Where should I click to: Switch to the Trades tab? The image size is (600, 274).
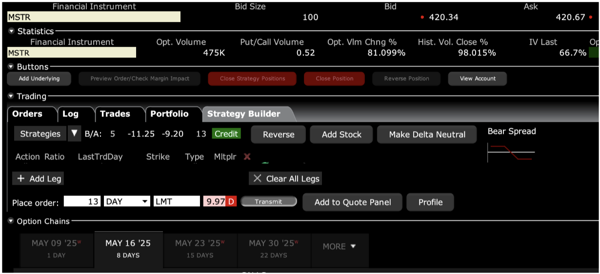click(x=115, y=114)
